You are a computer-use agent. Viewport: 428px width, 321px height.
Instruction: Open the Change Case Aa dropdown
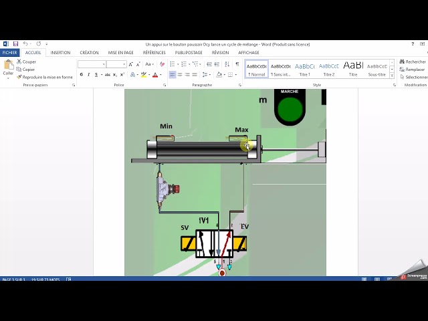coord(149,64)
